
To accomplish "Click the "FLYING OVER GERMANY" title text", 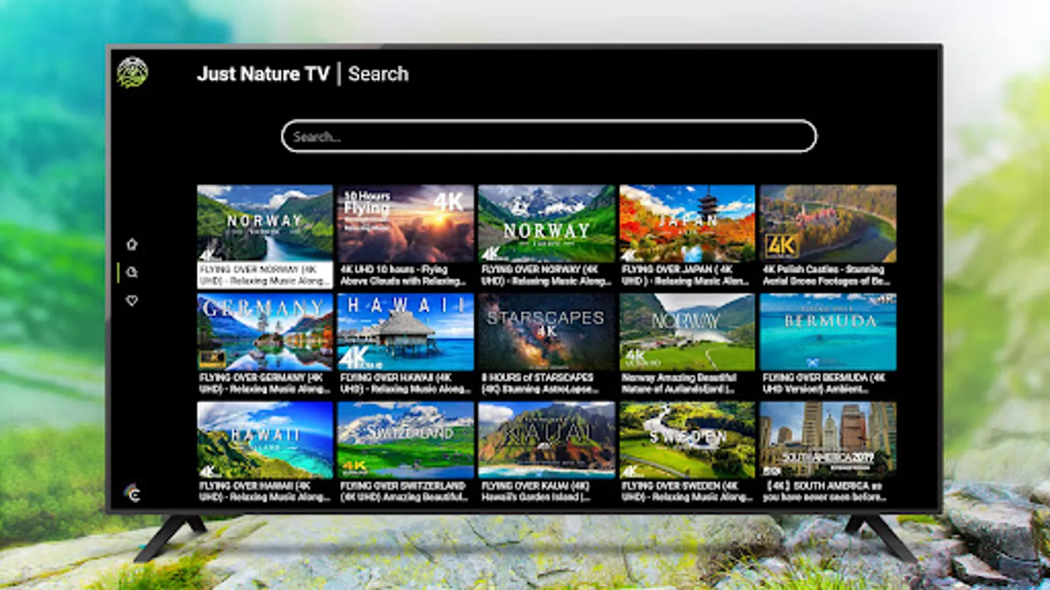I will pos(253,378).
